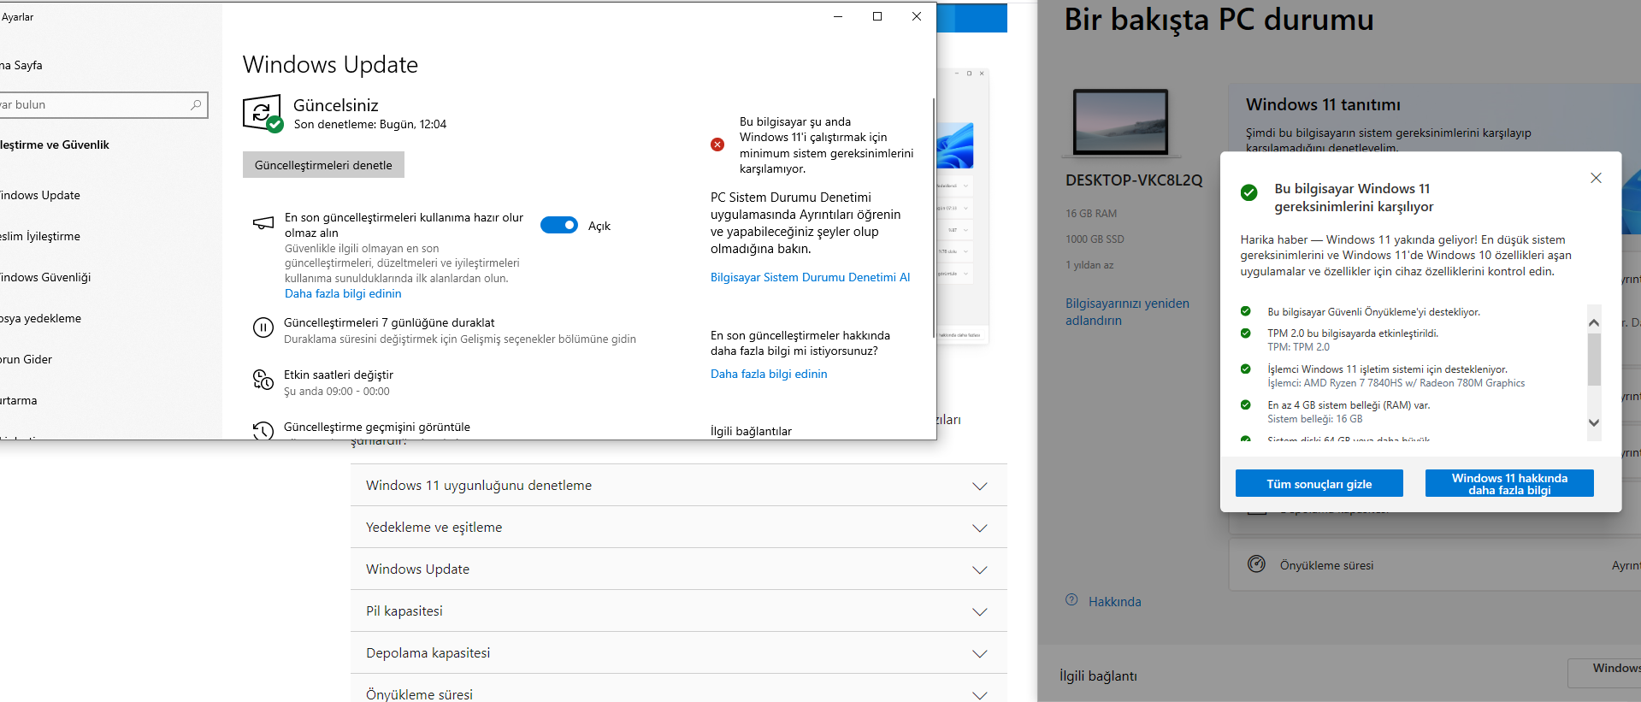Click the pause icon for the 7-day update pause
Viewport: 1641px width, 702px height.
coord(263,327)
